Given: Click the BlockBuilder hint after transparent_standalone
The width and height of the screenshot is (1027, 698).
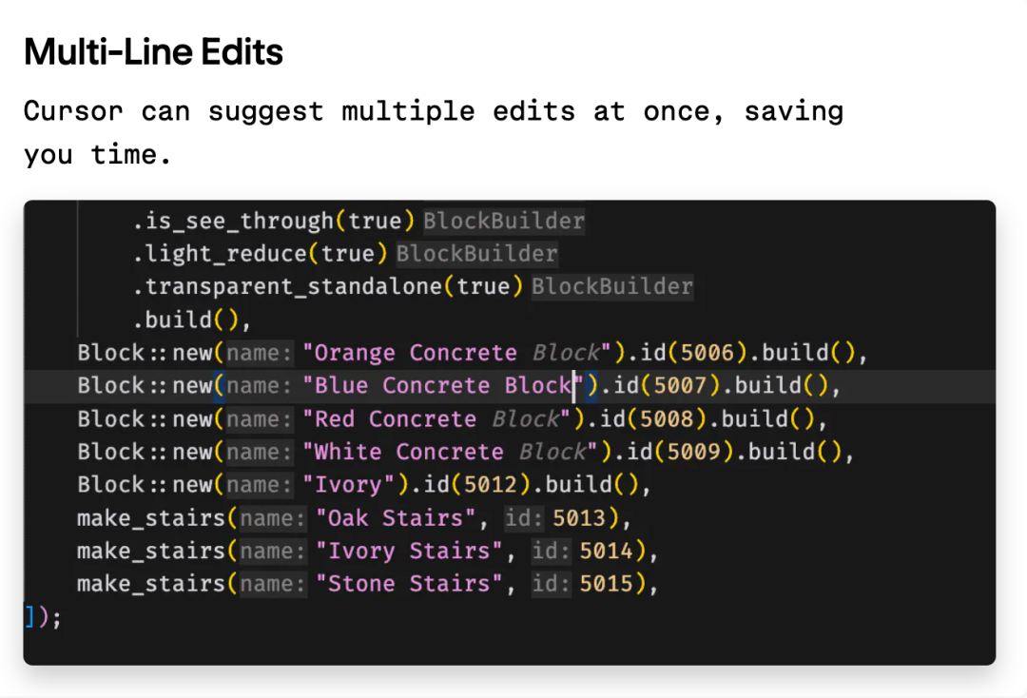Looking at the screenshot, I should (x=611, y=287).
